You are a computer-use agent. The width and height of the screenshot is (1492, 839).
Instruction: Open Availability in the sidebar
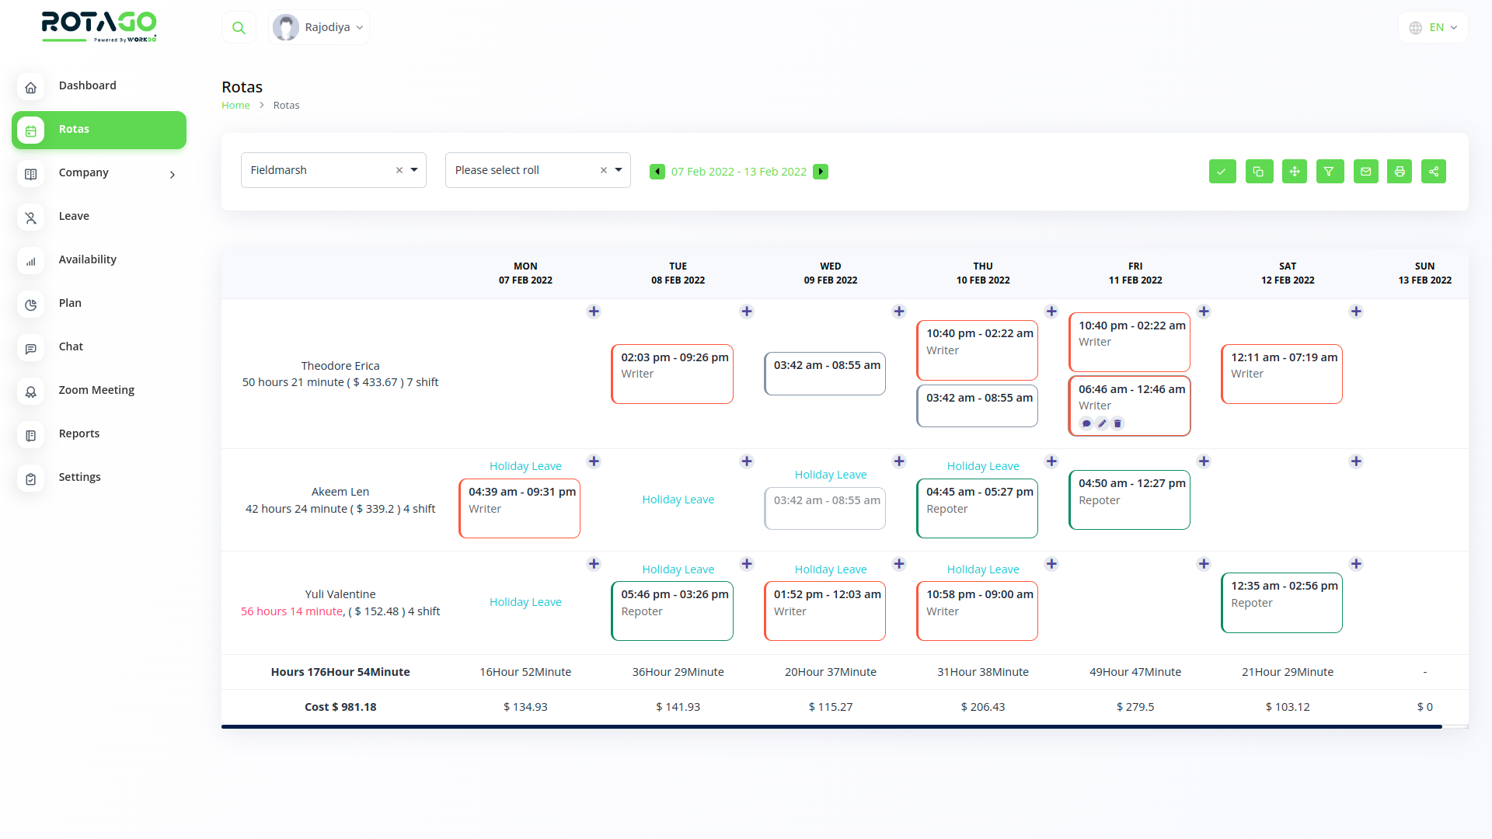tap(87, 259)
